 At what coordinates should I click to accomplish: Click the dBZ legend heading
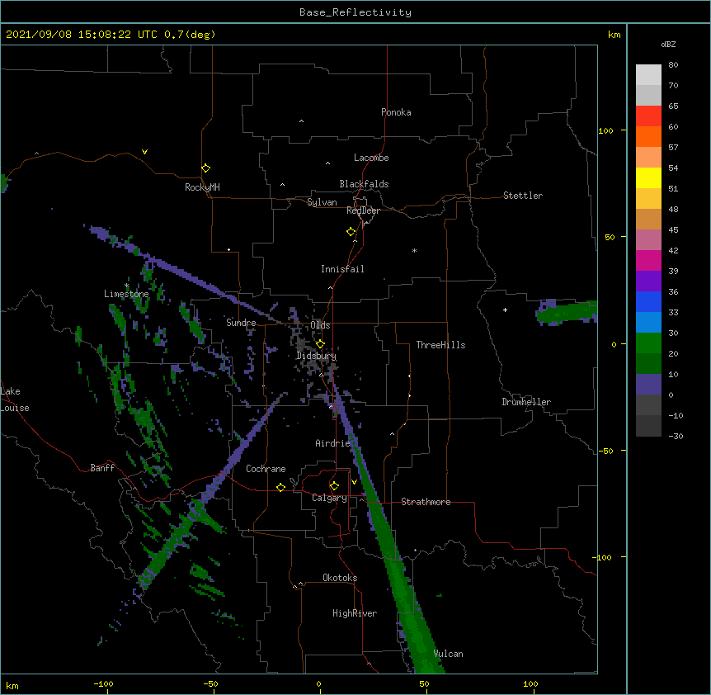pyautogui.click(x=668, y=44)
